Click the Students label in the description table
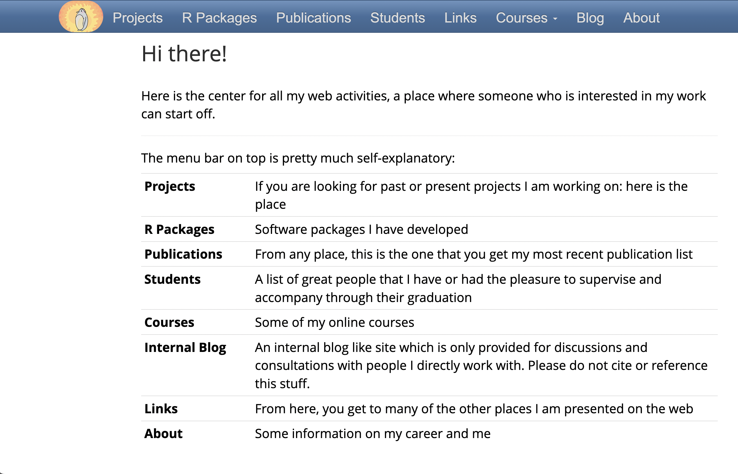Screen dimensions: 738x474 [172, 279]
